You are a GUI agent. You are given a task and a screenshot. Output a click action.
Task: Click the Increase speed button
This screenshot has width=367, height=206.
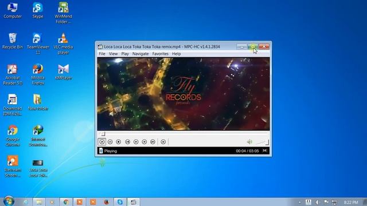coord(145,142)
